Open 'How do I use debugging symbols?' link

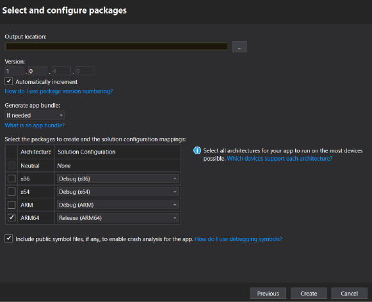click(238, 239)
